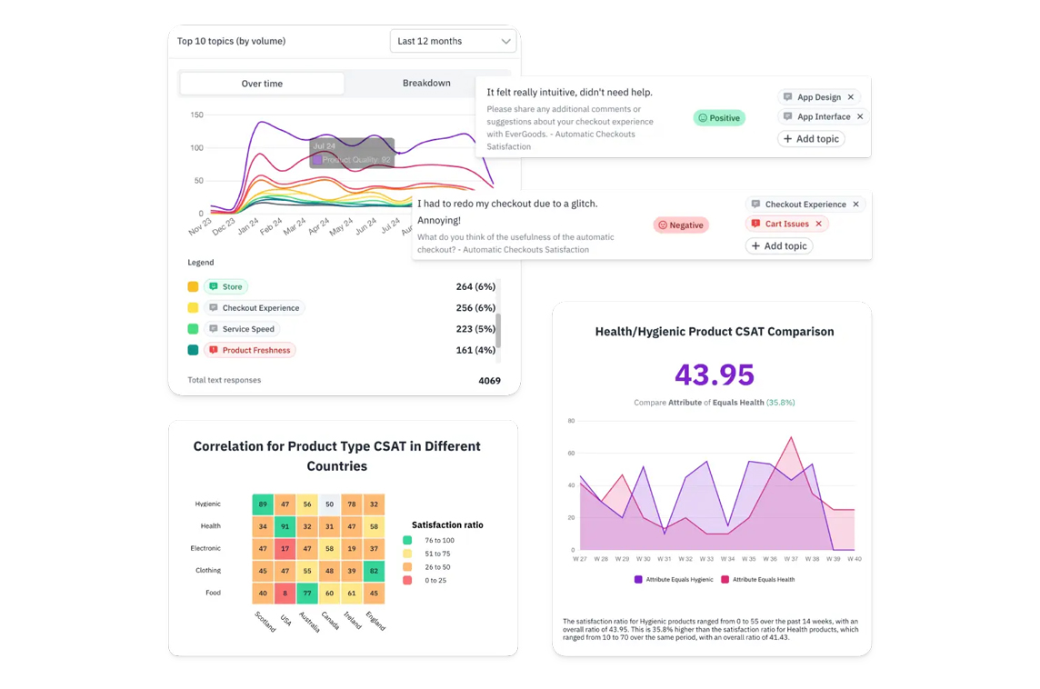
Task: Click the 43.95 CSAT score value
Action: point(715,374)
